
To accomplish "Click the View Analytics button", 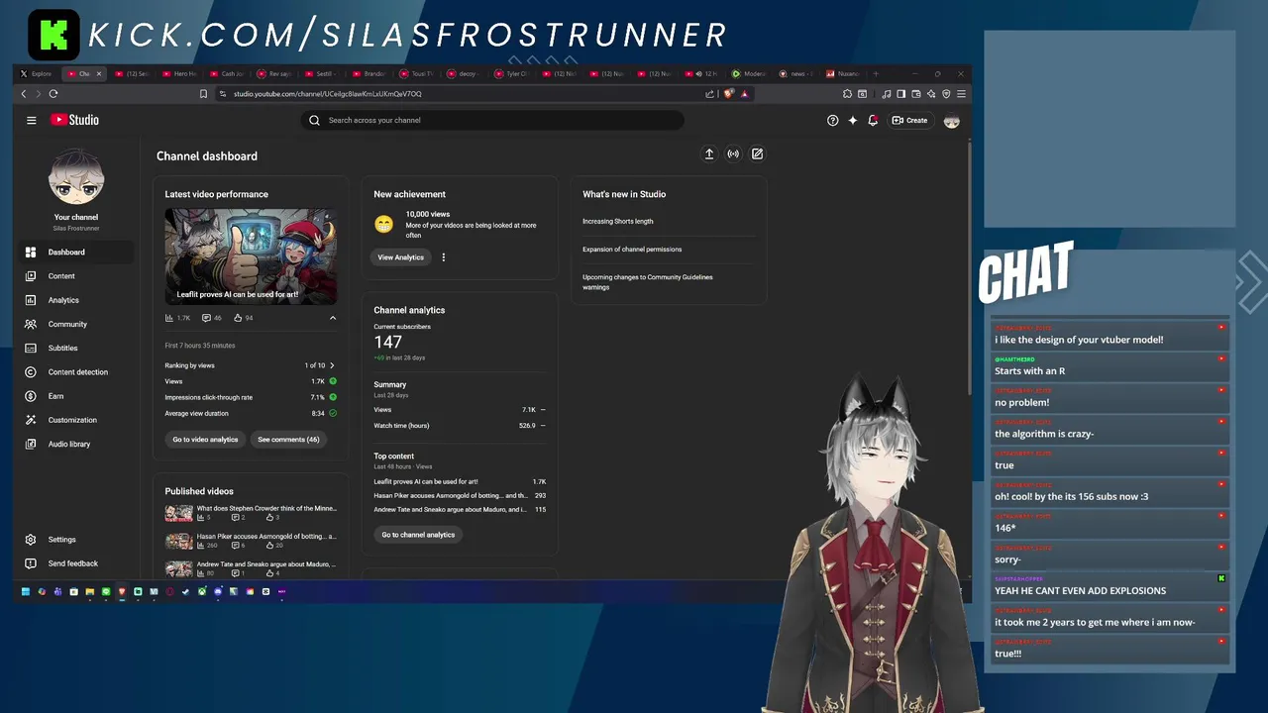I will click(x=400, y=257).
